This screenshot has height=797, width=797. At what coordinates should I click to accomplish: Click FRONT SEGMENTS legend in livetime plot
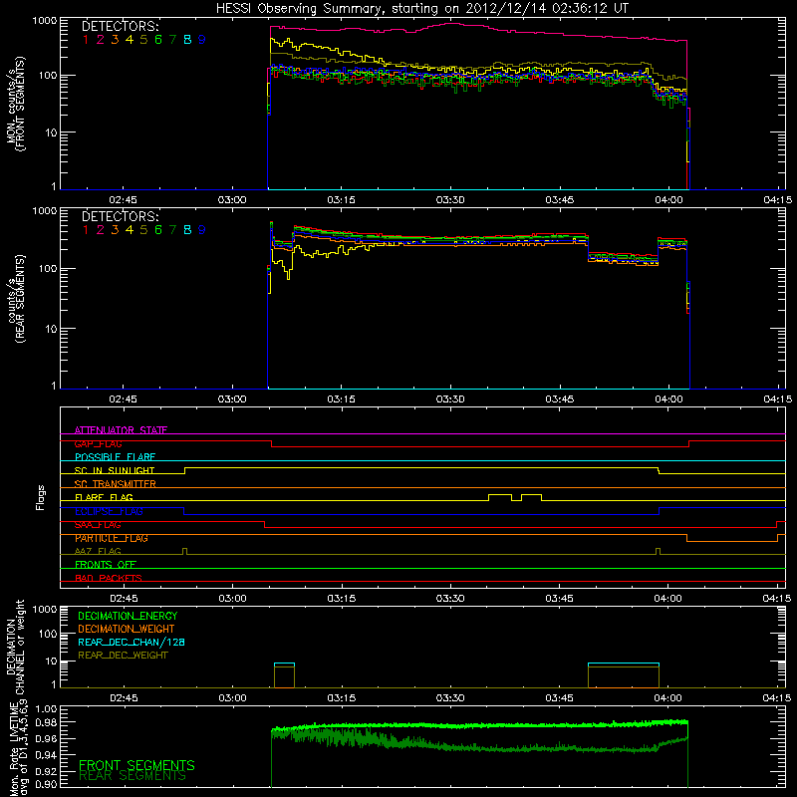click(x=136, y=765)
